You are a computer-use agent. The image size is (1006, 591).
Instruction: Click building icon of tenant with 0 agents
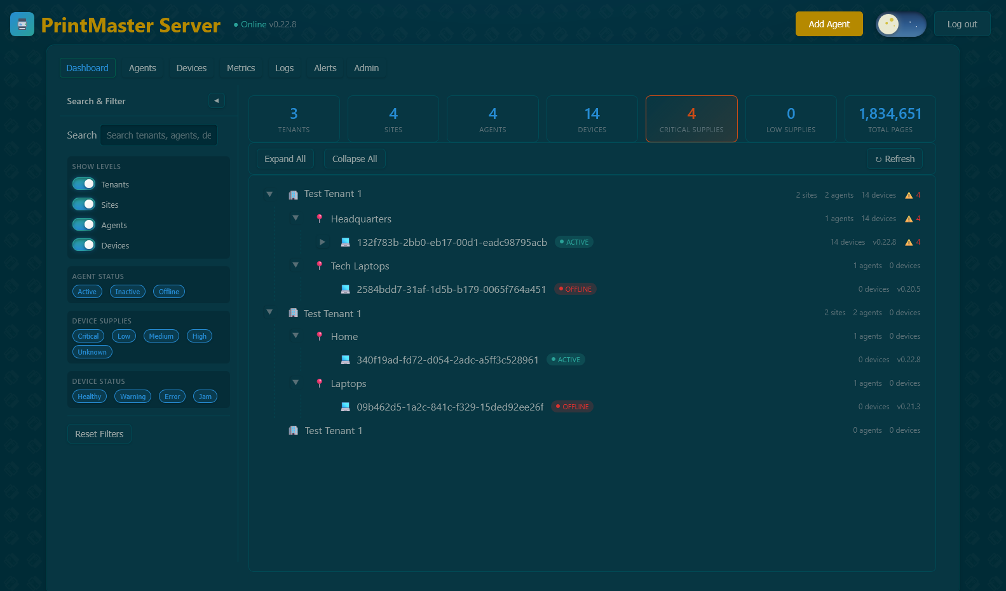coord(294,431)
